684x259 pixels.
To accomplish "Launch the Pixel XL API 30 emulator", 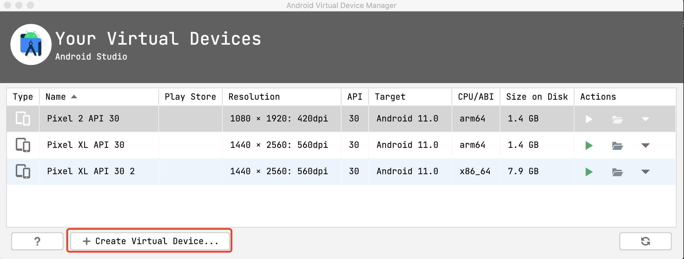I will coord(589,146).
